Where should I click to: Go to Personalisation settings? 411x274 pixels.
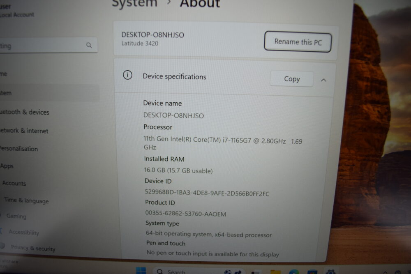(19, 149)
